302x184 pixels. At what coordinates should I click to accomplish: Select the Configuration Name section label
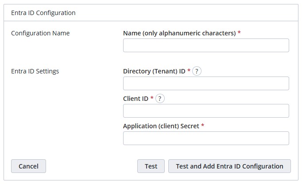coord(40,33)
